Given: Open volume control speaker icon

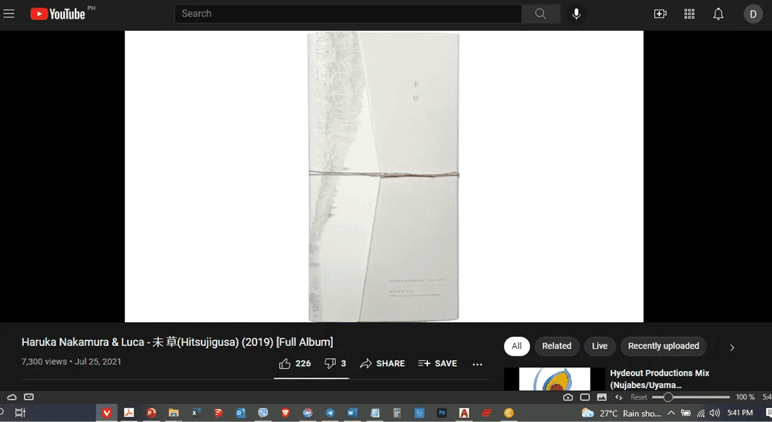Looking at the screenshot, I should (715, 412).
